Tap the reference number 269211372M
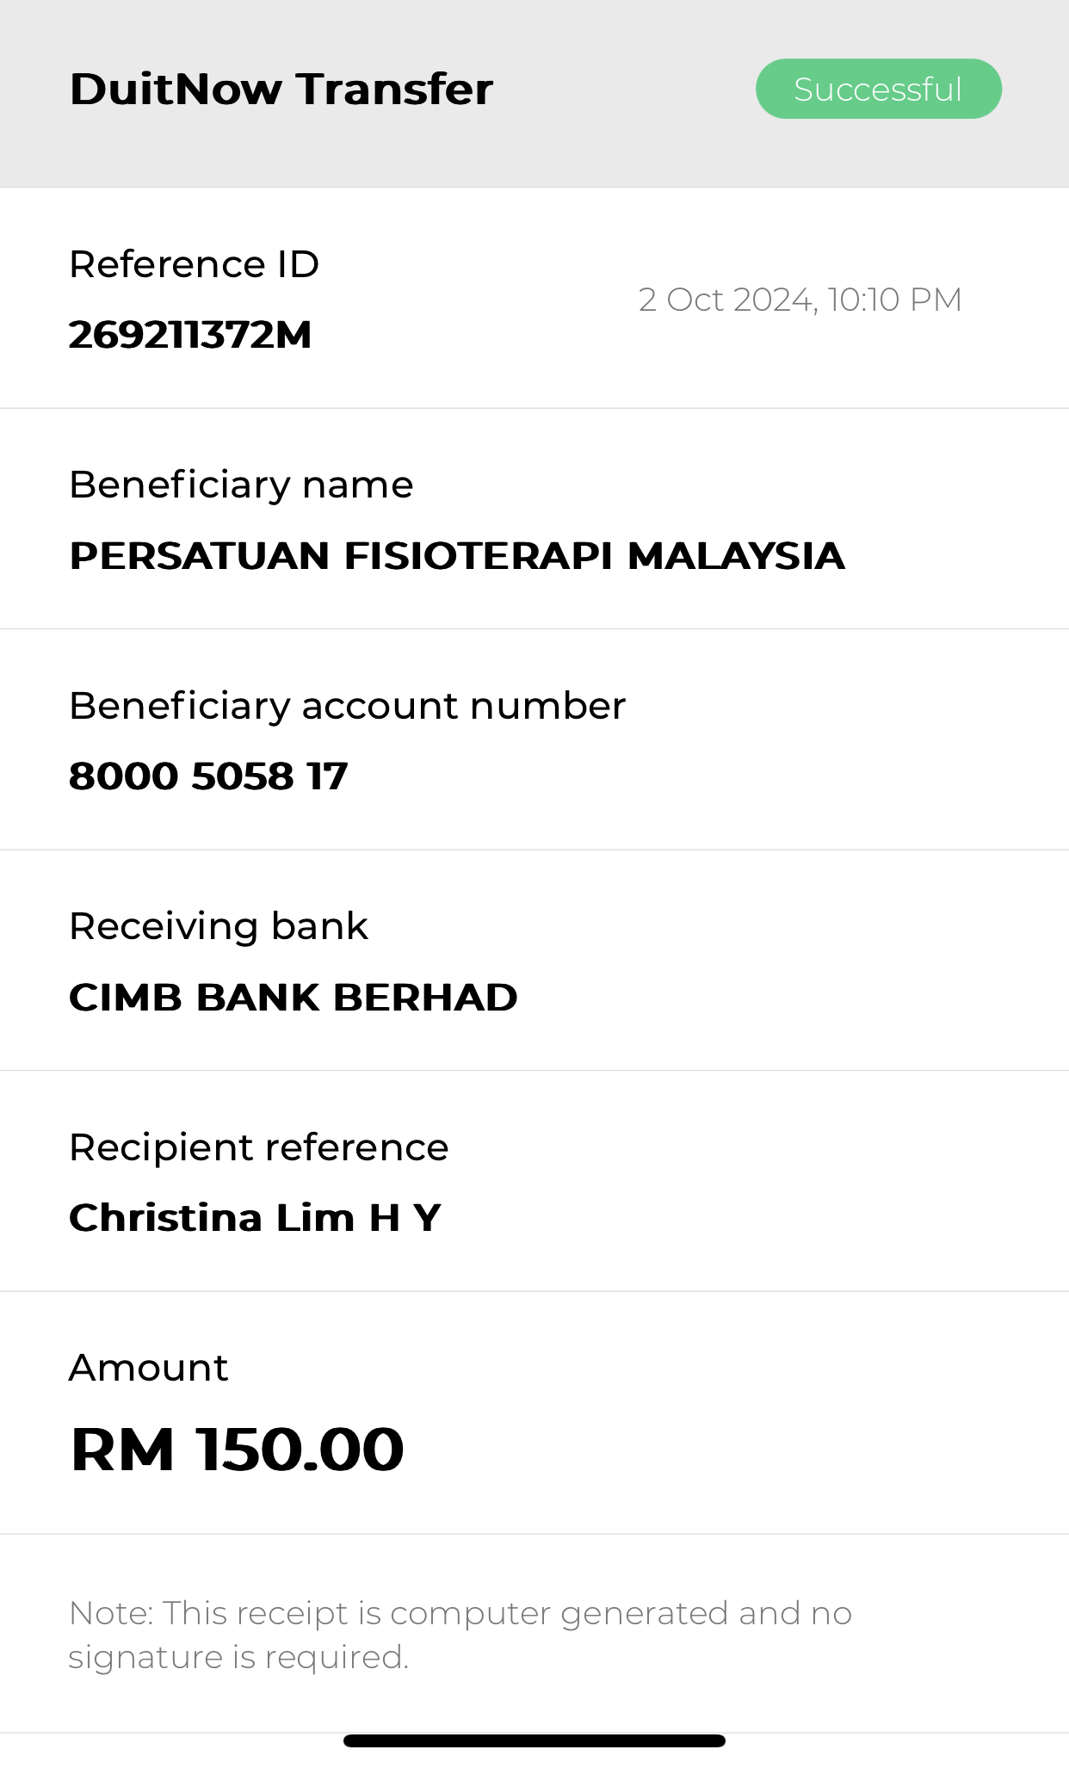This screenshot has width=1069, height=1768. pos(190,335)
